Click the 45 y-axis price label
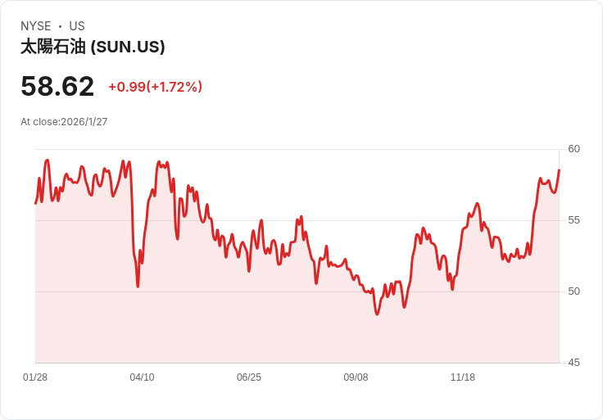Image resolution: width=603 pixels, height=420 pixels. click(574, 363)
